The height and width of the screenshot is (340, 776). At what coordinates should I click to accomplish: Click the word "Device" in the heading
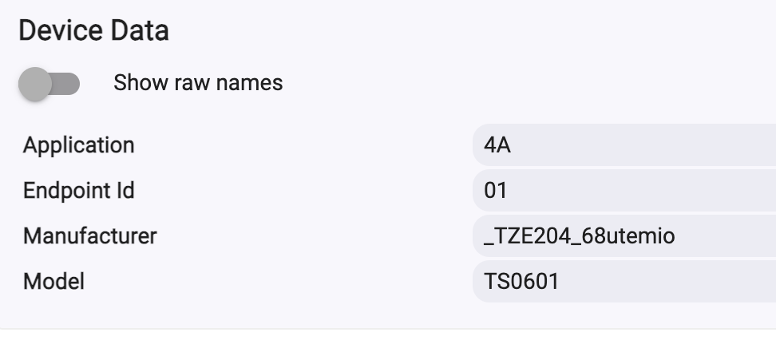coord(59,31)
